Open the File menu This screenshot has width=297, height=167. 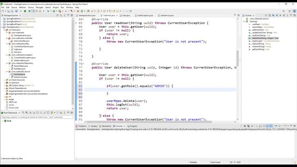[x=3, y=7]
